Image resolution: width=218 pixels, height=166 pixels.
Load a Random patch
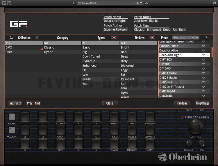pyautogui.click(x=182, y=103)
